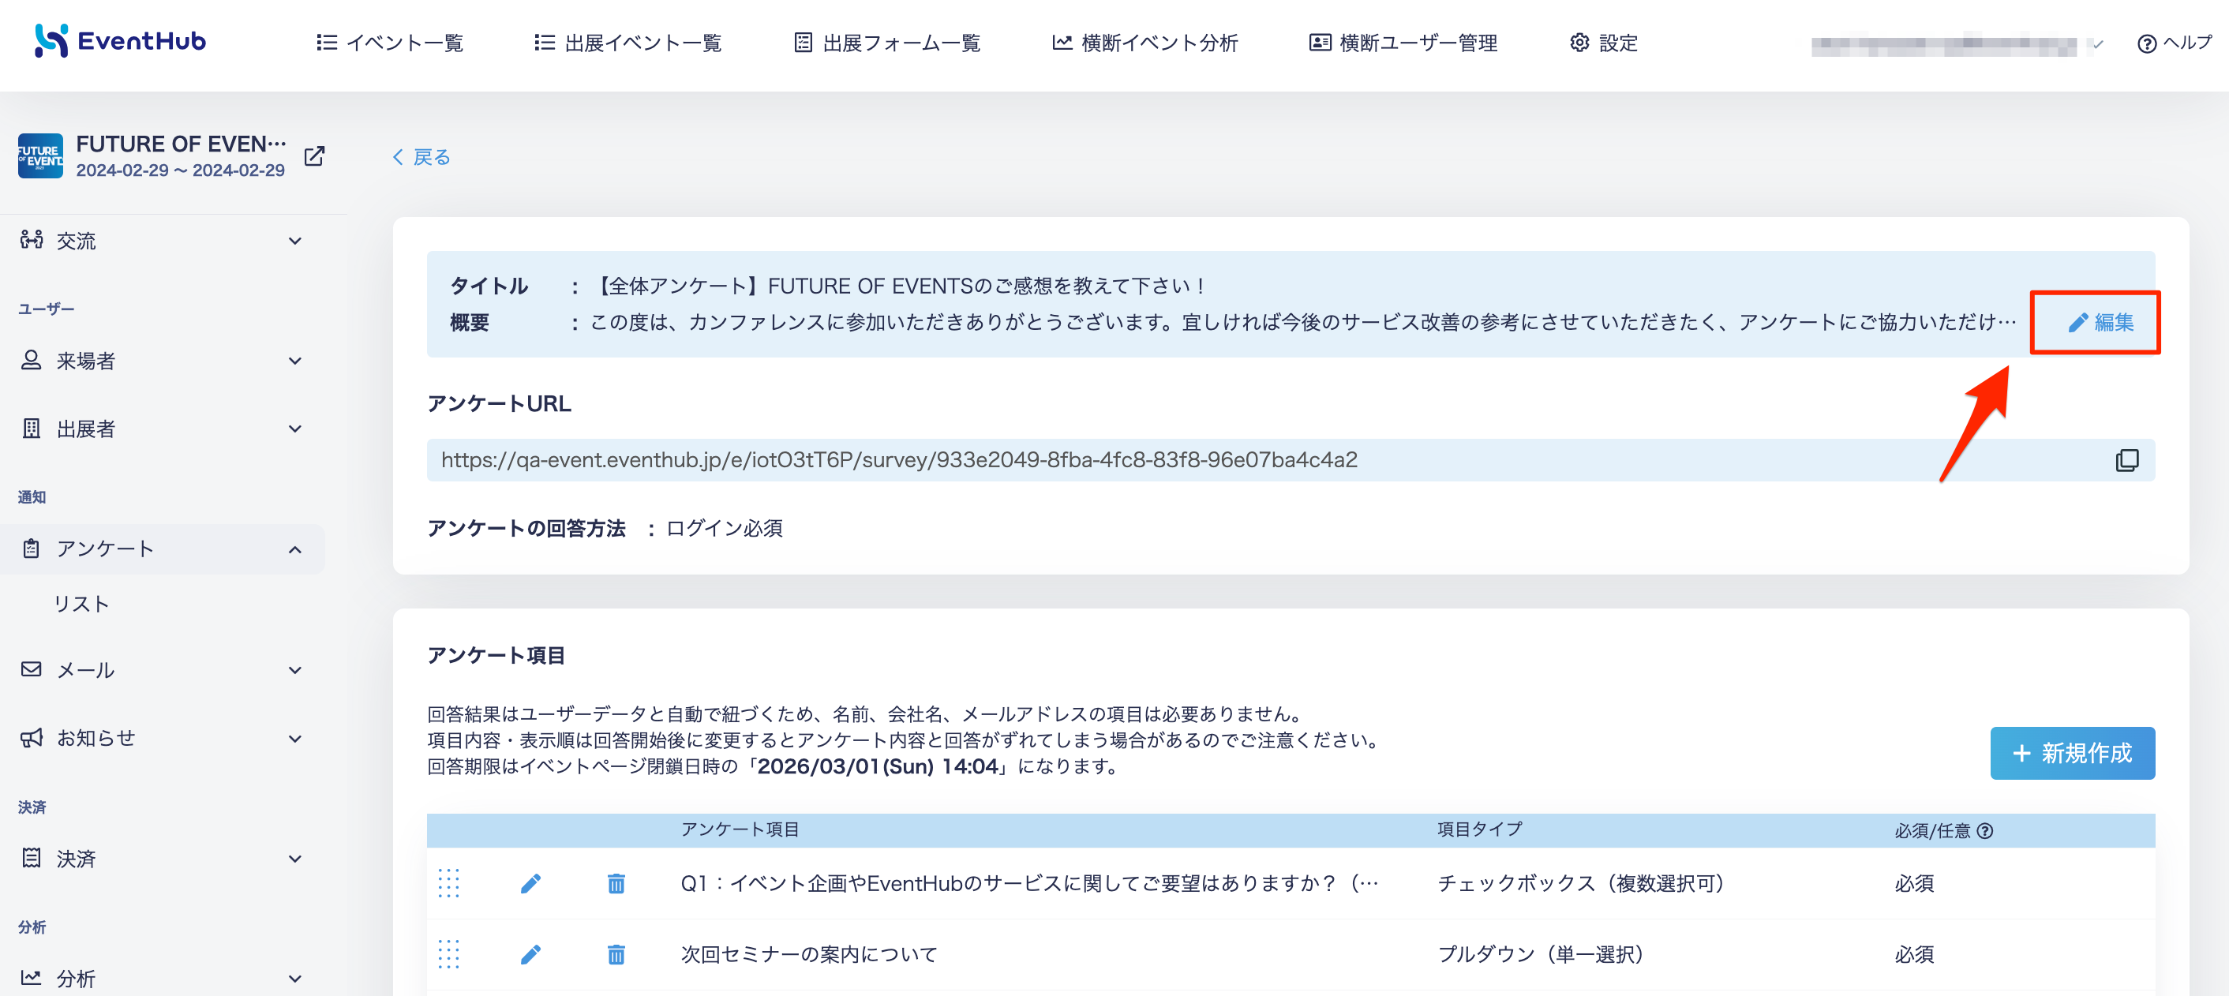Click the 項目タイプ column header
Viewport: 2229px width, 996px height.
(1480, 829)
